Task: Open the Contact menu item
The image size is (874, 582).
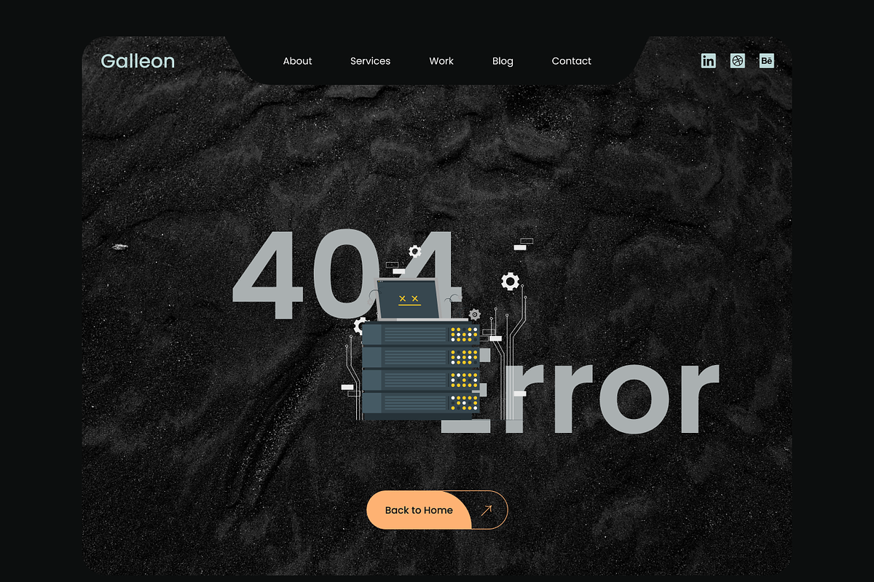Action: (572, 61)
